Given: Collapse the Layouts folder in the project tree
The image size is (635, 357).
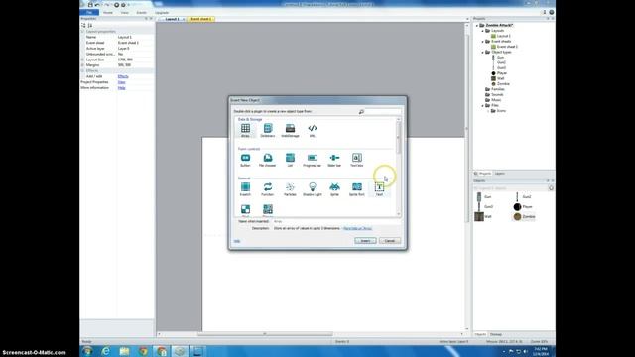Looking at the screenshot, I should pyautogui.click(x=483, y=31).
